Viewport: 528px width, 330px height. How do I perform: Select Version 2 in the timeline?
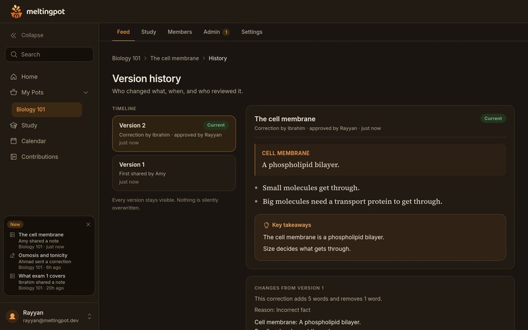[174, 134]
